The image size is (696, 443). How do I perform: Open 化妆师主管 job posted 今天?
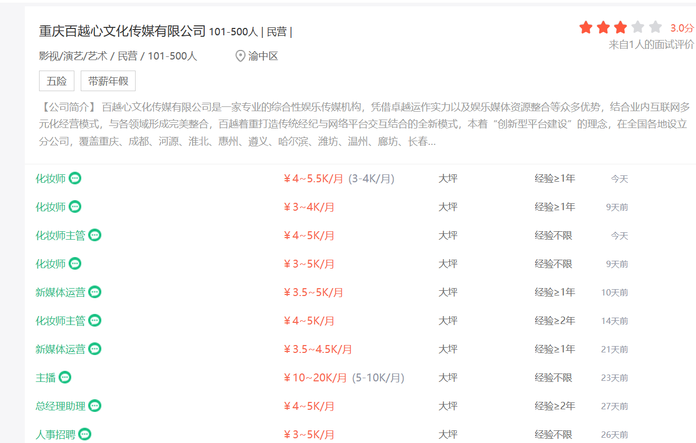tap(60, 235)
